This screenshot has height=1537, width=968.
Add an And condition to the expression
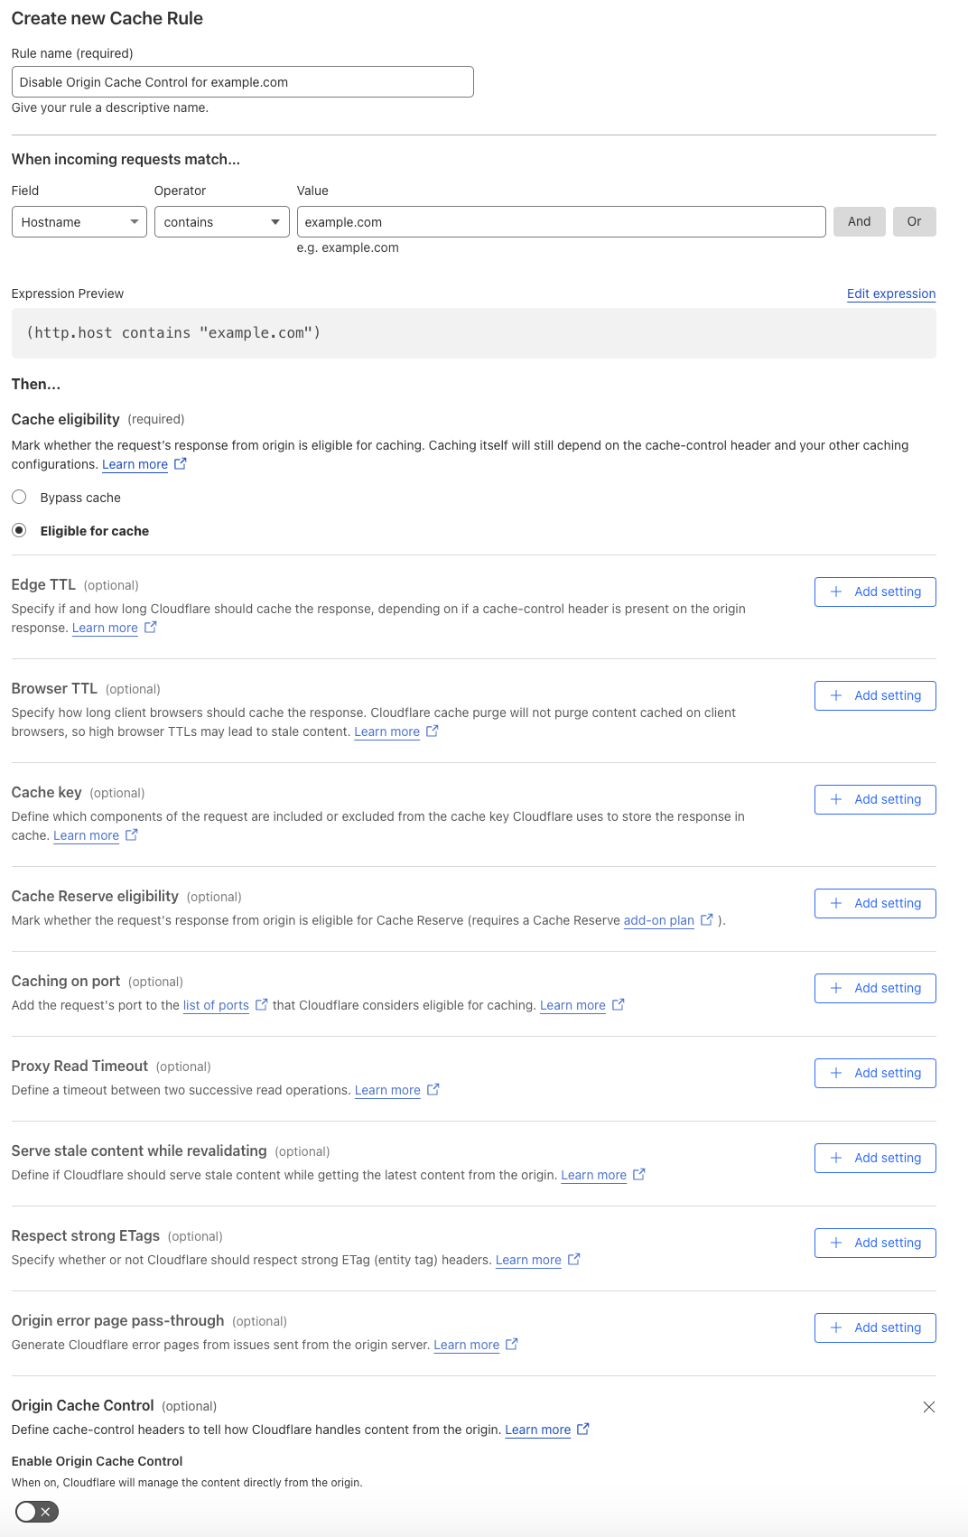coord(859,222)
